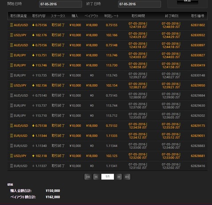212x205 pixels.
Task: Click the down arrow beside 0.75140
Action: (33, 95)
